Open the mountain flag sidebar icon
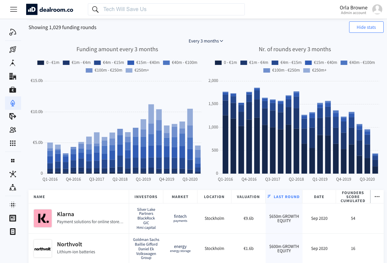This screenshot has height=263, width=387. click(x=13, y=63)
